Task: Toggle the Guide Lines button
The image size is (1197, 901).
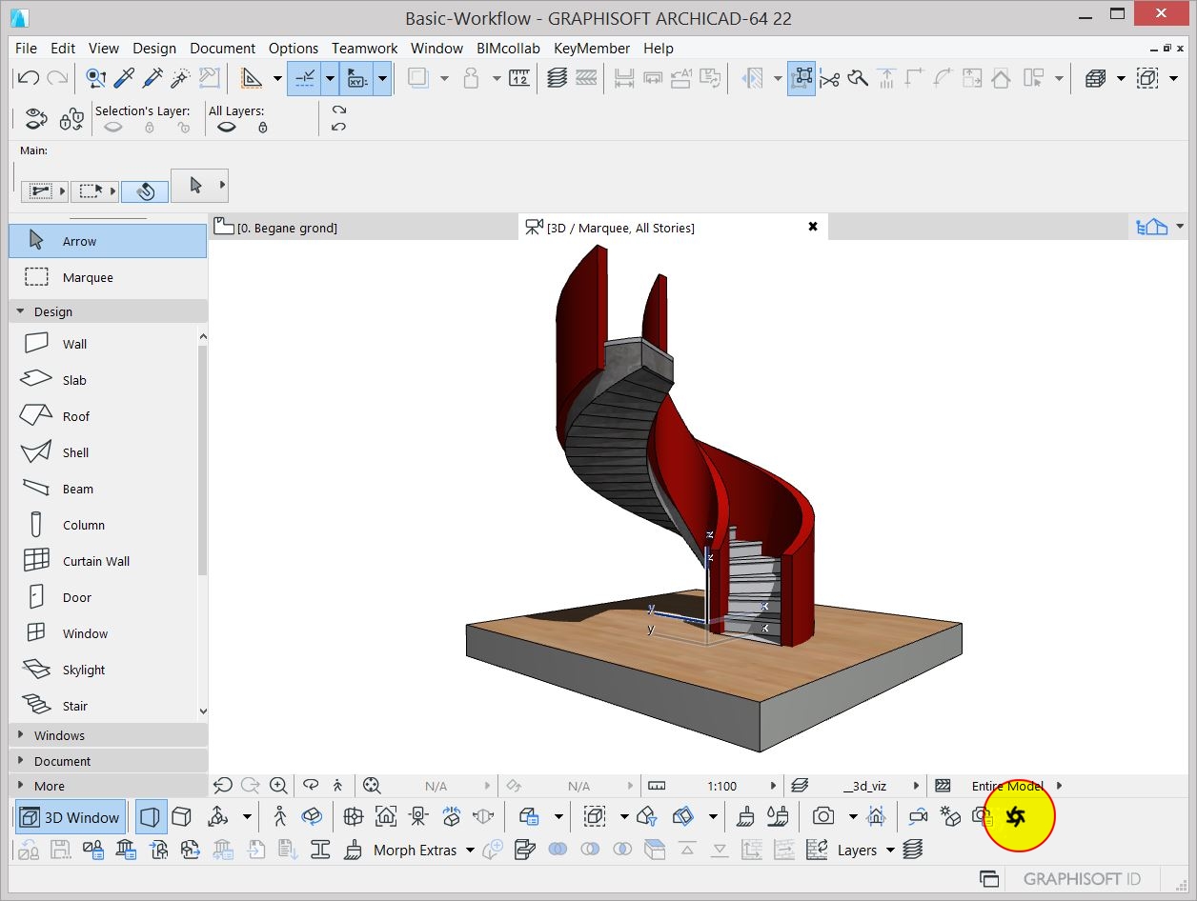Action: (306, 78)
